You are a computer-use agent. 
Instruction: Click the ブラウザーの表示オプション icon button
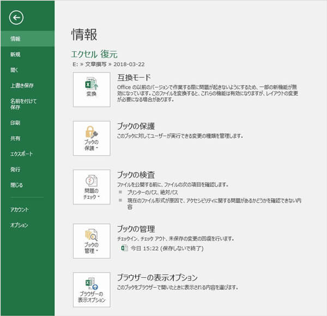click(x=92, y=290)
